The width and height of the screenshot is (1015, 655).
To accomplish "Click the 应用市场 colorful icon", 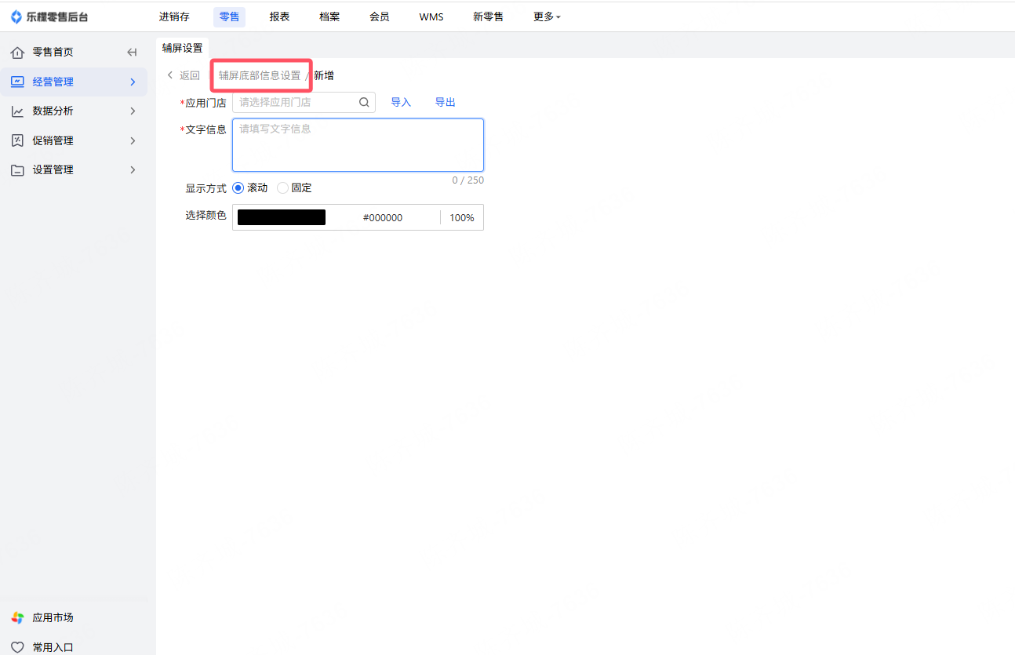I will point(17,617).
